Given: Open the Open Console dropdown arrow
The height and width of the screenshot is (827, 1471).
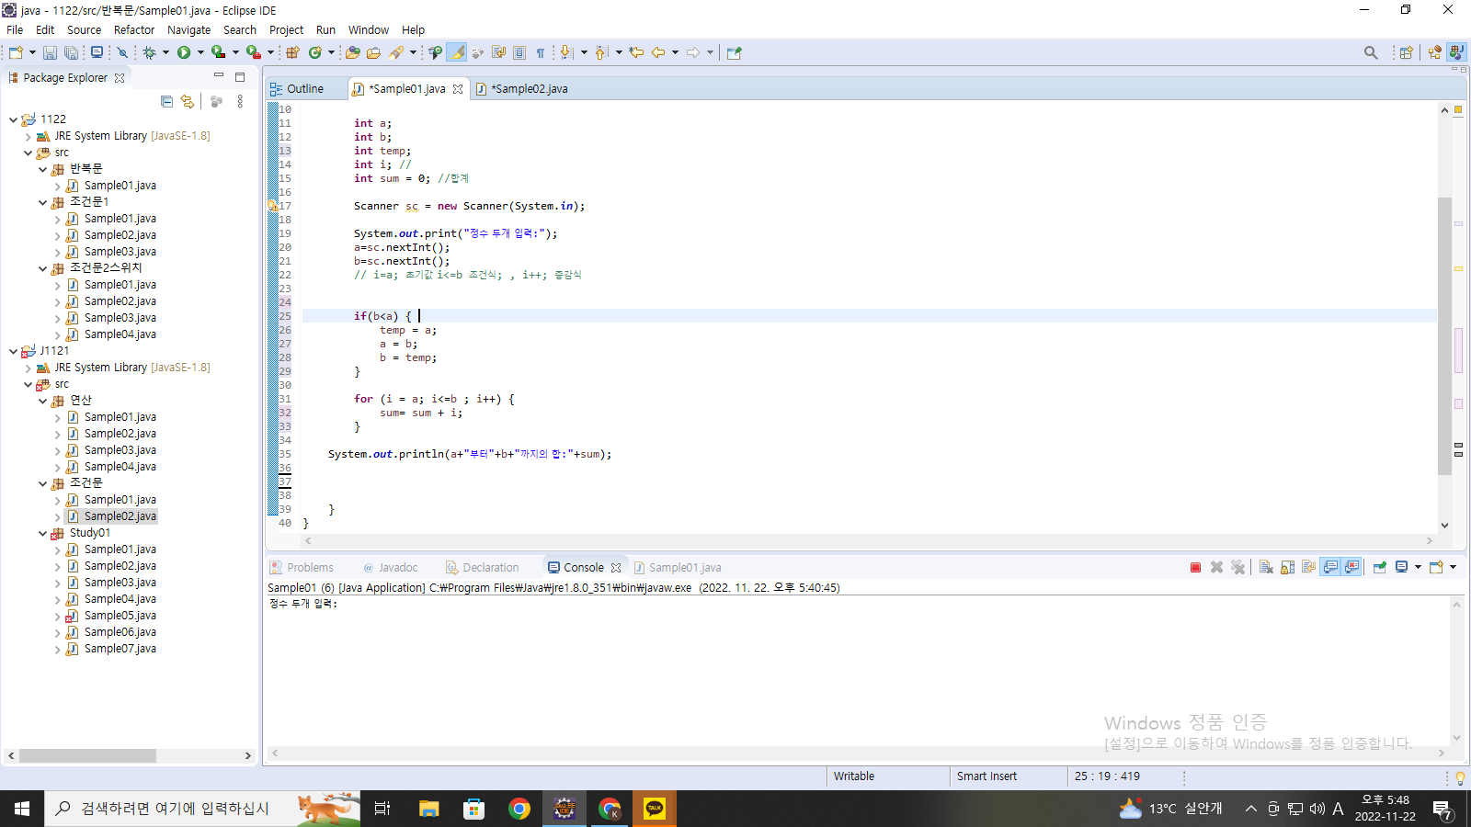Looking at the screenshot, I should point(1453,568).
